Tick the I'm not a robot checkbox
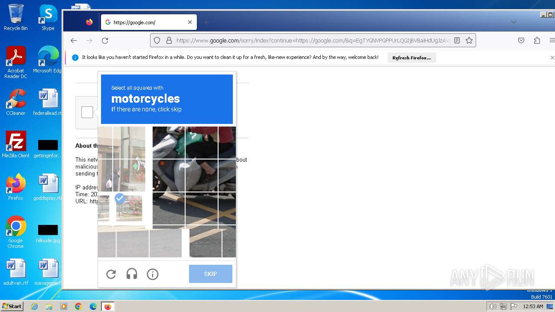555x312 pixels. [x=87, y=112]
